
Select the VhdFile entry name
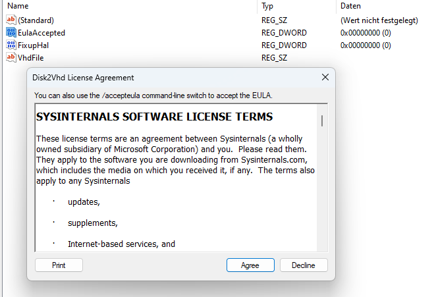[31, 58]
